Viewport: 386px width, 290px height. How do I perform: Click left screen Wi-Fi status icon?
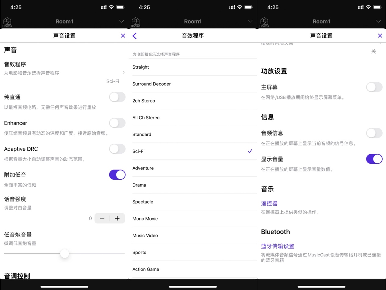pyautogui.click(x=111, y=7)
